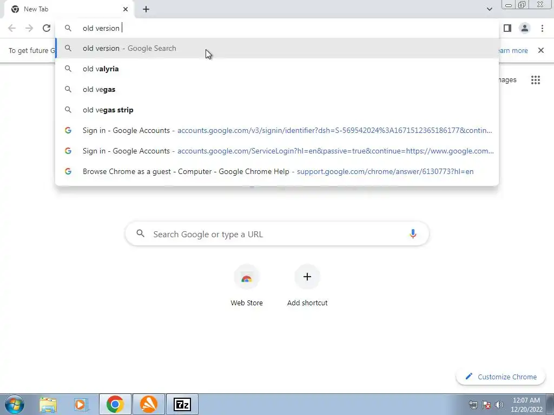This screenshot has width=554, height=415.
Task: Open the Windows Start menu
Action: pyautogui.click(x=15, y=404)
